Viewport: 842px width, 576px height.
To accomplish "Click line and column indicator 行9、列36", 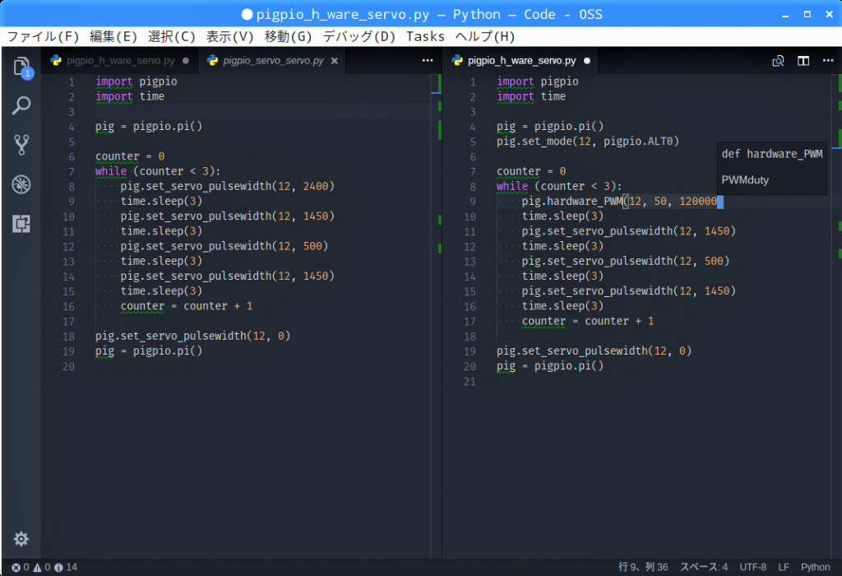I will click(643, 567).
